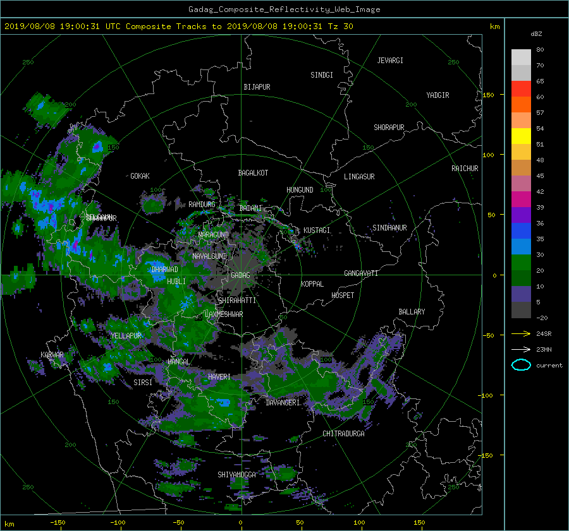This screenshot has height=531, width=569.
Task: Select the magenta 39-42 dBZ legend swatch
Action: click(521, 200)
